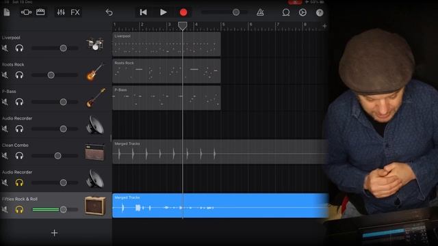Solo the Liverpool track
The width and height of the screenshot is (438, 246).
click(19, 49)
